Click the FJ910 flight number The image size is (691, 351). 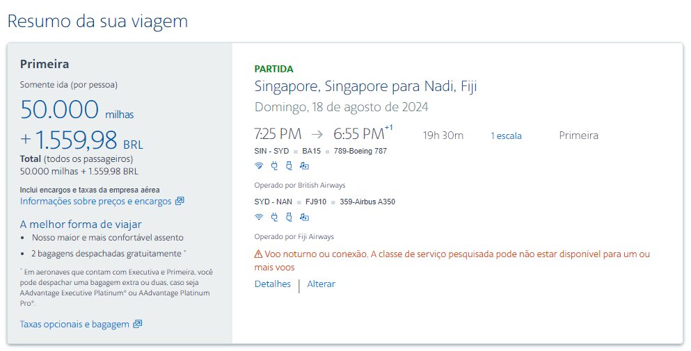coord(316,202)
